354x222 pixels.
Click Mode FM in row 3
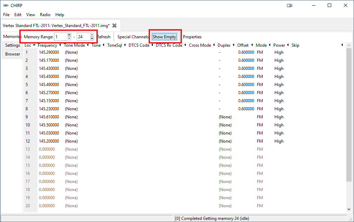pyautogui.click(x=260, y=68)
